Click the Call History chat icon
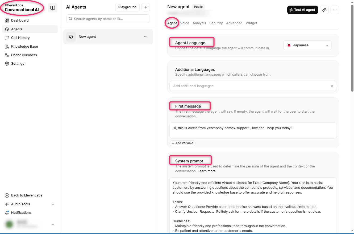Image resolution: width=354 pixels, height=234 pixels. [x=7, y=38]
